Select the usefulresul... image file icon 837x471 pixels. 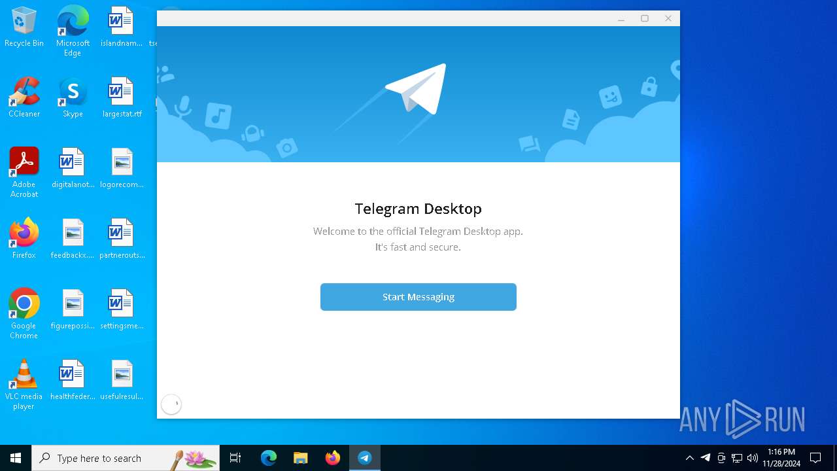tap(122, 381)
